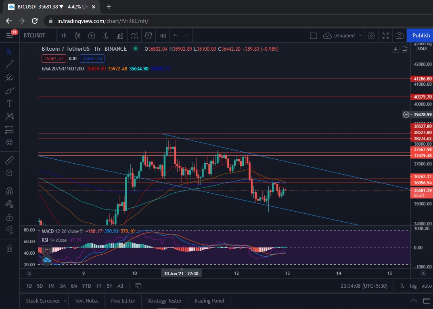Viewport: 433px width, 309px height.
Task: Click the compare or add symbol icon
Action: pos(92,35)
